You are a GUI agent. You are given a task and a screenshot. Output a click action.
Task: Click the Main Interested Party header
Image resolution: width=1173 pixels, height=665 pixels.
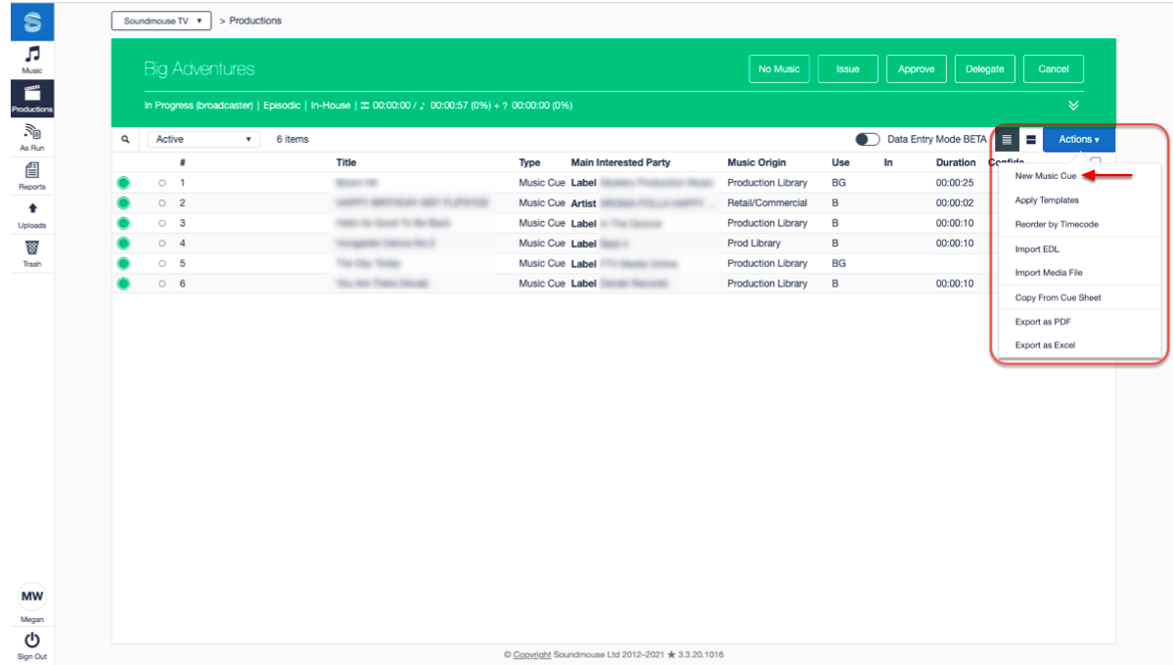pos(620,162)
